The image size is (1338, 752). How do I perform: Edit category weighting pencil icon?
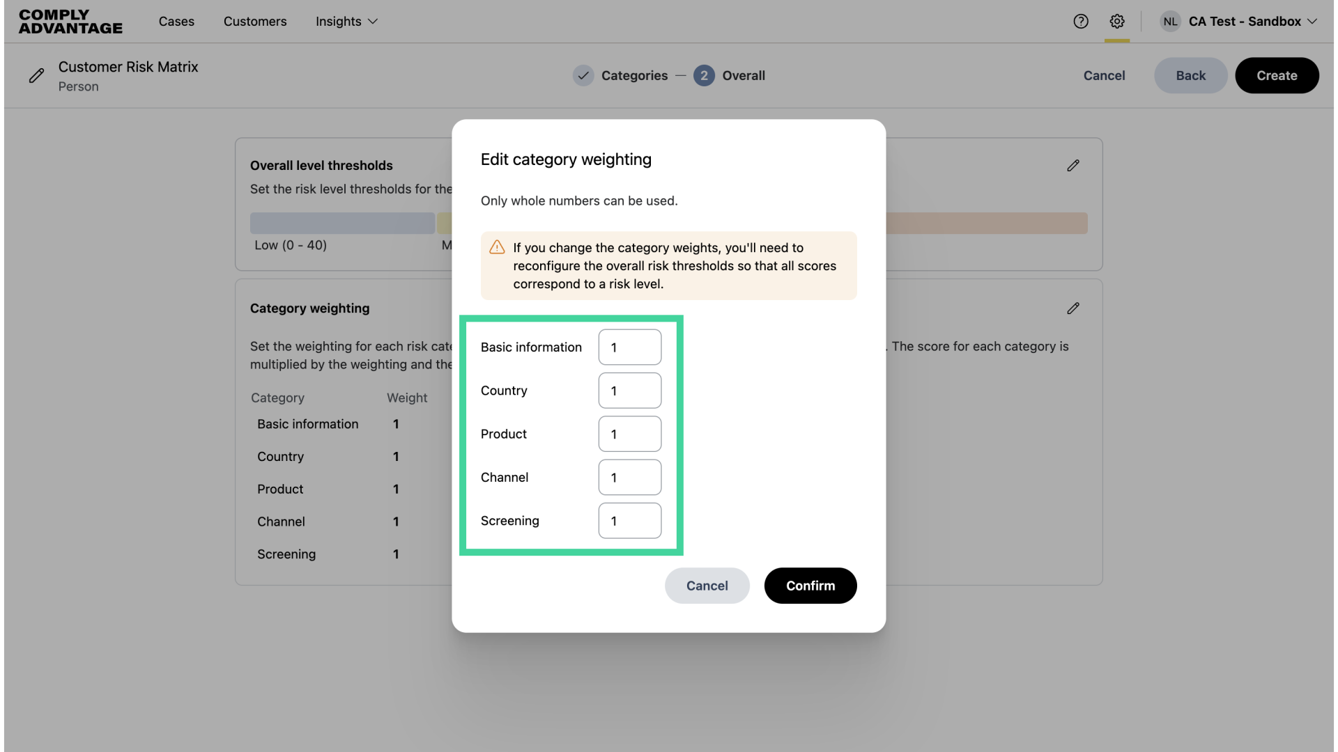(x=1073, y=308)
